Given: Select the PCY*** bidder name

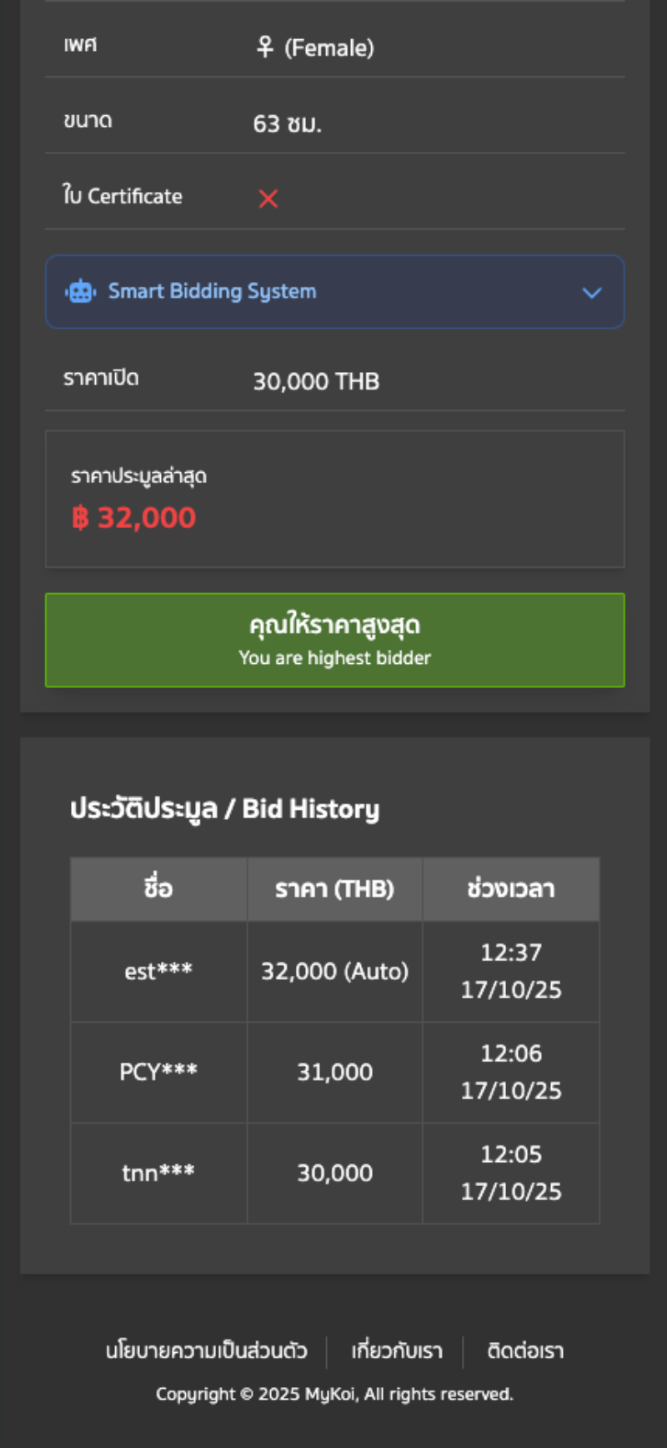Looking at the screenshot, I should tap(158, 1072).
